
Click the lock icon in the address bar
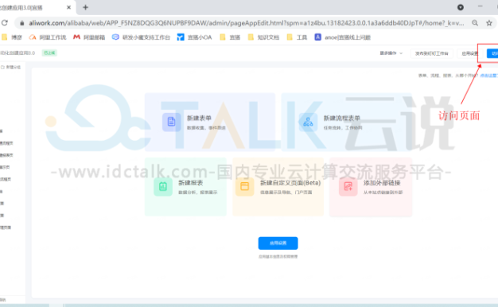tap(22, 23)
